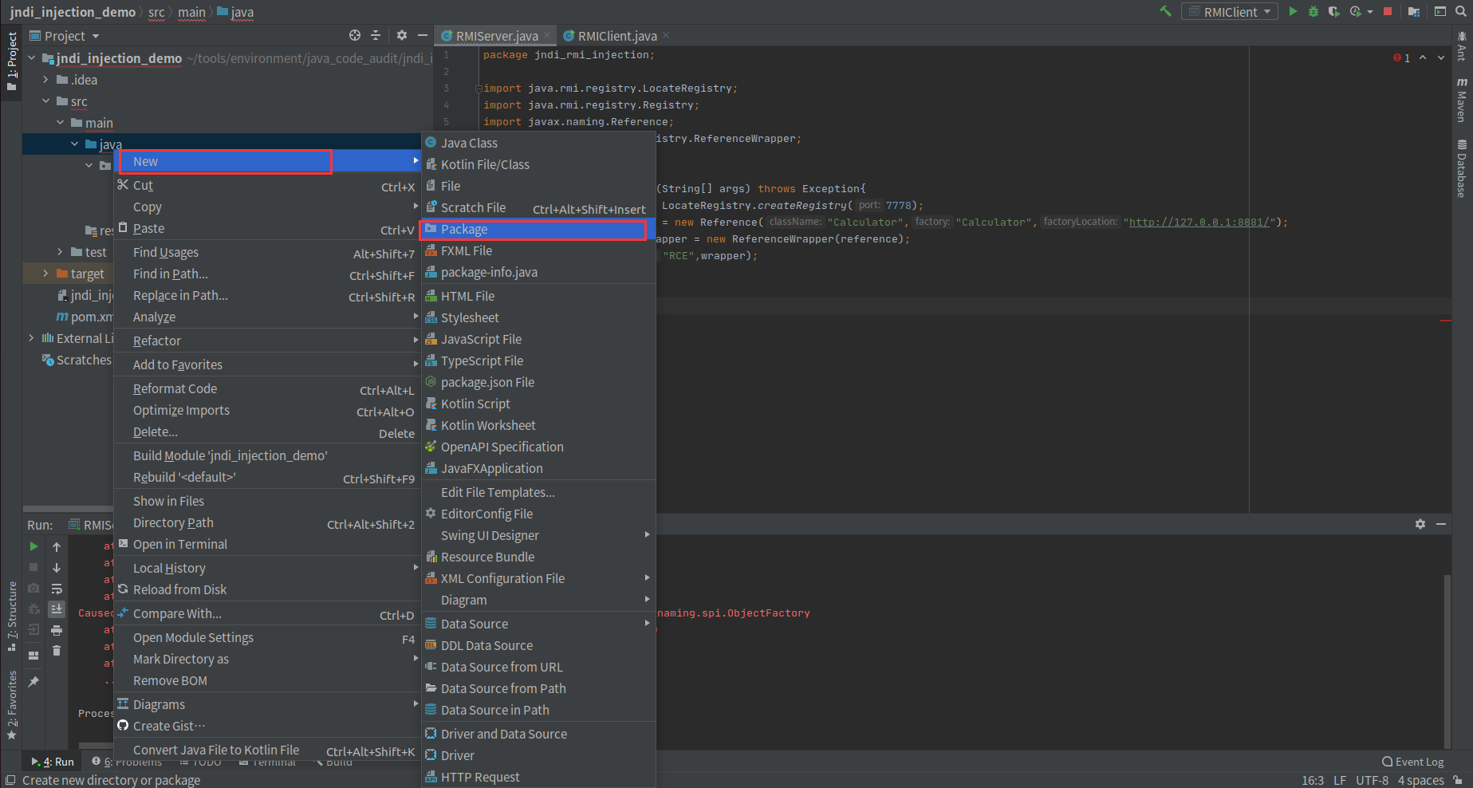Open Run panel settings gear

point(1420,524)
